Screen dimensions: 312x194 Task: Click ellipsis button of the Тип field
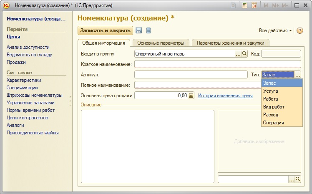point(297,75)
